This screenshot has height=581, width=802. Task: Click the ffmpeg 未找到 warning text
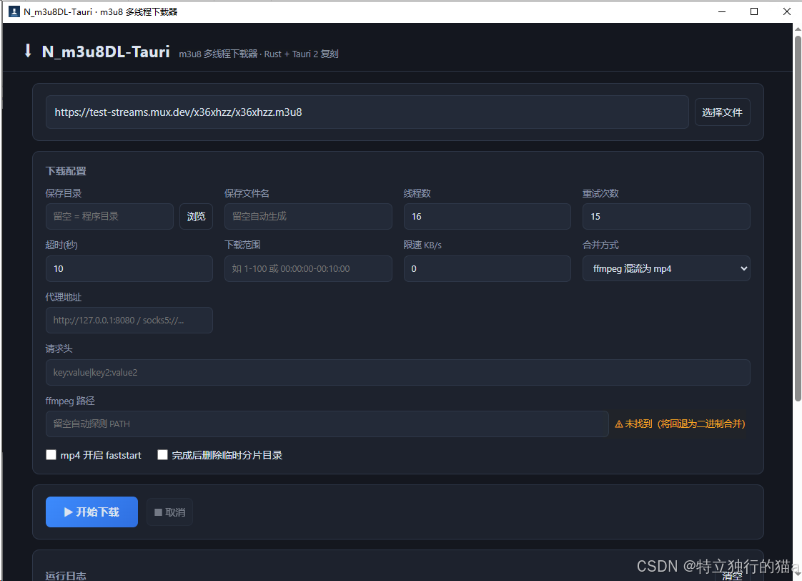[680, 424]
